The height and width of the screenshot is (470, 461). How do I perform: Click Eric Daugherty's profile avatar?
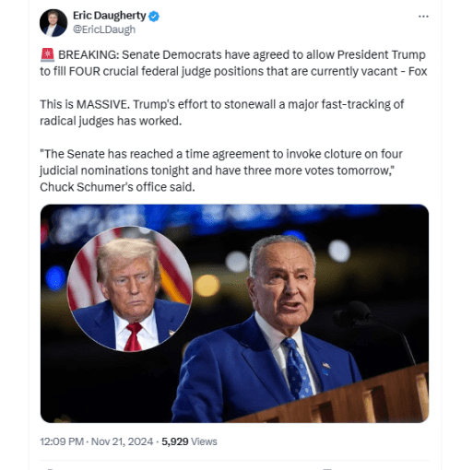coord(53,23)
